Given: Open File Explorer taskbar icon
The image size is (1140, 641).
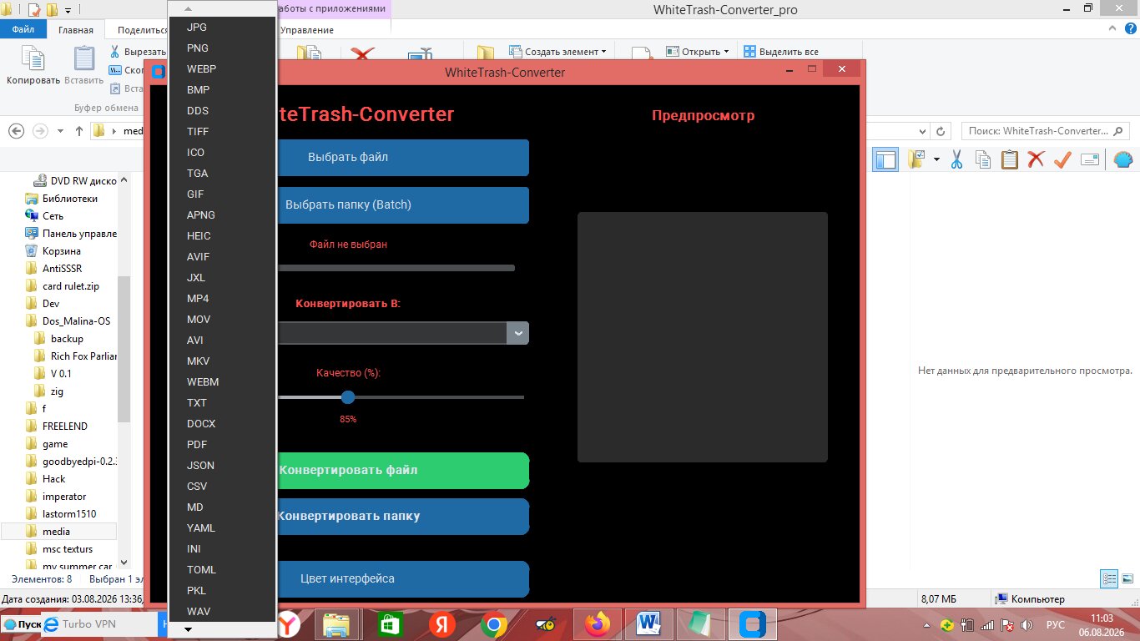Looking at the screenshot, I should coord(336,624).
